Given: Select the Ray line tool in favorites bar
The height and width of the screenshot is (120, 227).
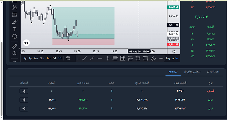Looking at the screenshot, I should (92, 58).
